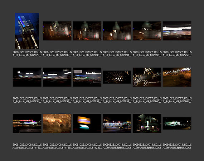
Task: Open Glenwood Springs storefront thumbnail with car
Action: pyautogui.click(x=117, y=123)
